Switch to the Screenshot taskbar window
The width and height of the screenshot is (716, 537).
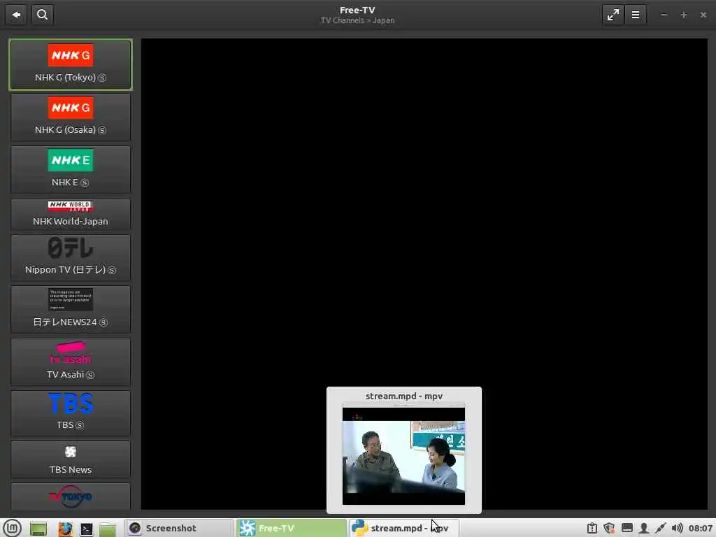[179, 528]
